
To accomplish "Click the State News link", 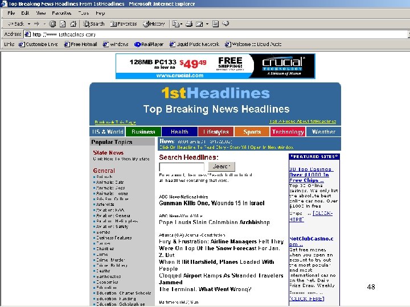I will pyautogui.click(x=108, y=153).
